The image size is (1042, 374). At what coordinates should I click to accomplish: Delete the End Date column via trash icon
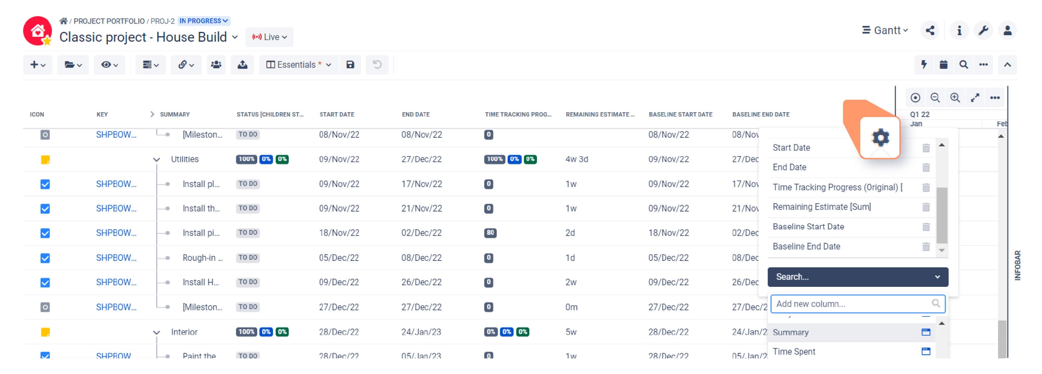[x=926, y=167]
